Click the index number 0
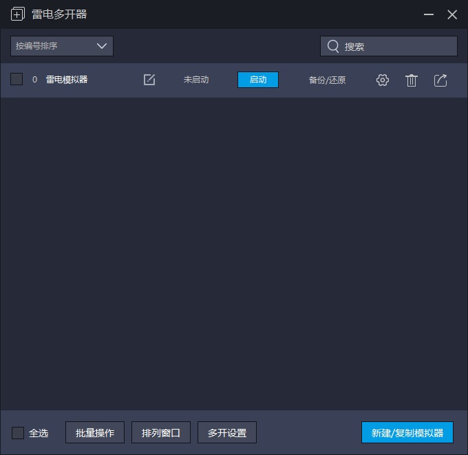 pyautogui.click(x=34, y=80)
